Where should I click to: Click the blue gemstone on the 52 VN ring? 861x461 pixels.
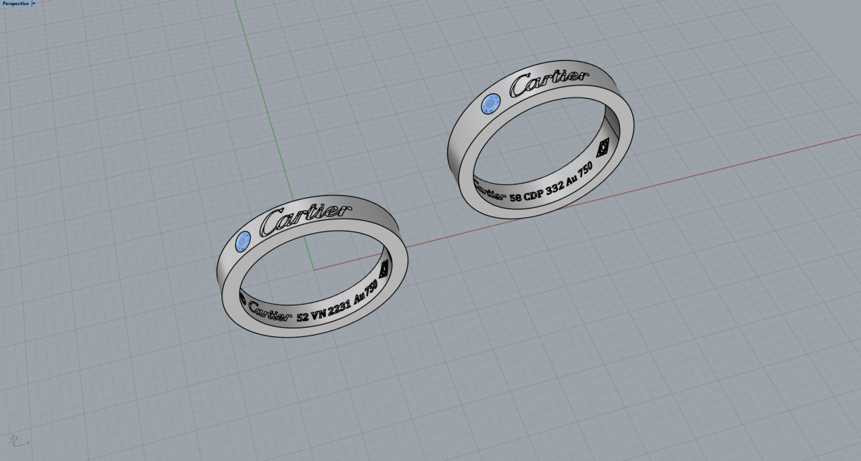243,242
